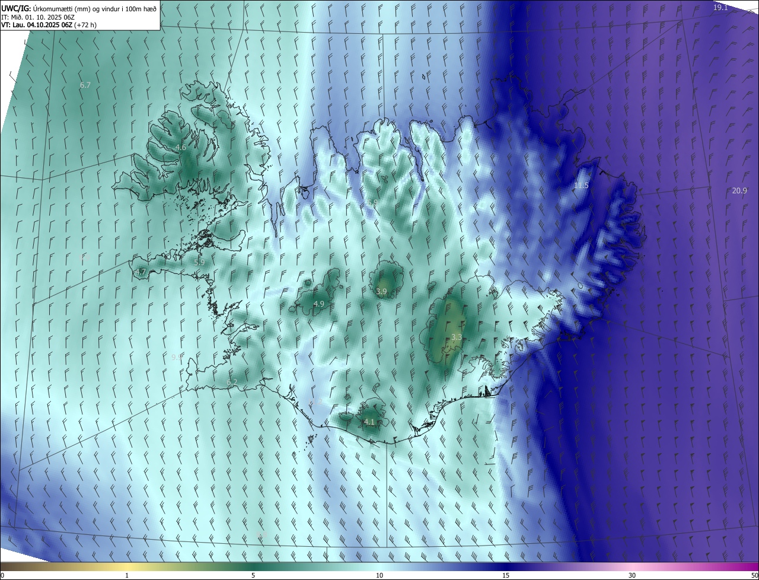The width and height of the screenshot is (759, 580).
Task: Click the 'VT: Lau. 04.10.2025 06Z (+72 h)' line
Action: click(49, 25)
